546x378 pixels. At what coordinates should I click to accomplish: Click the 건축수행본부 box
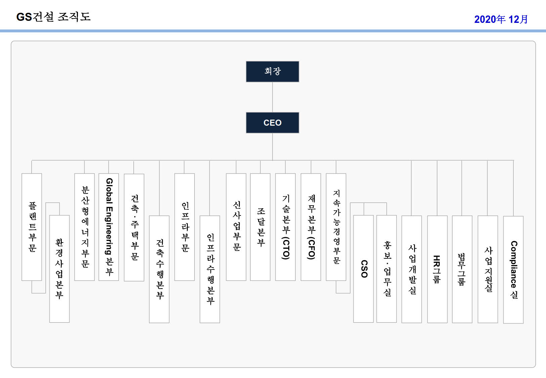[159, 269]
